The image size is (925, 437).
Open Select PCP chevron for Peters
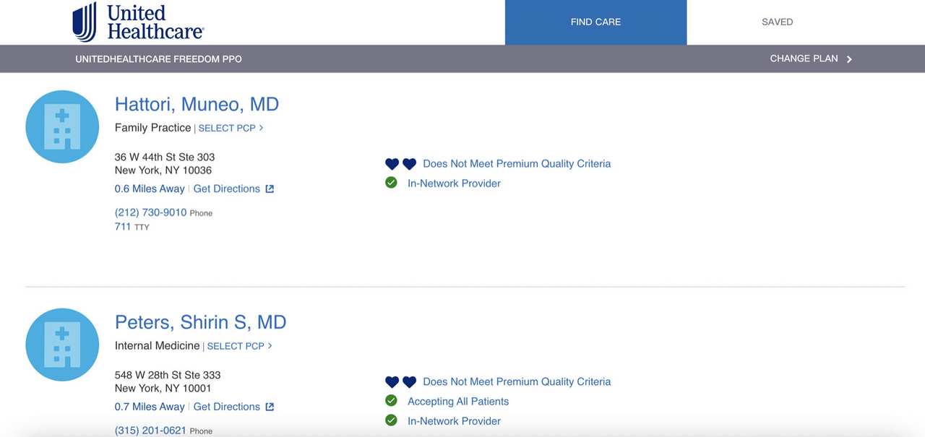[270, 346]
